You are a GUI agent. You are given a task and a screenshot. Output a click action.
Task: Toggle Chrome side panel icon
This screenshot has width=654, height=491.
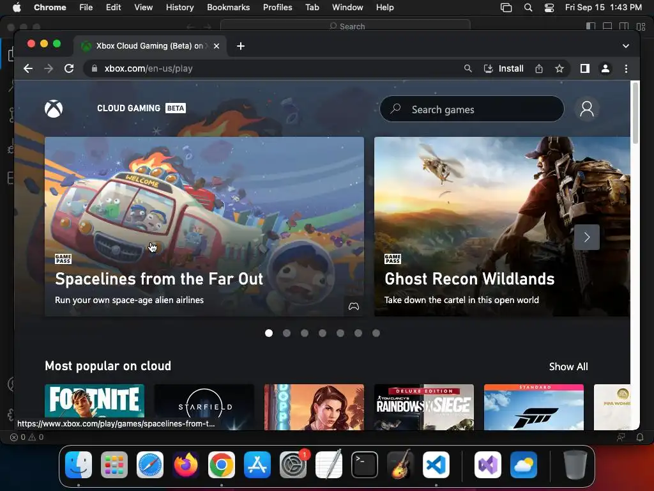pos(585,68)
